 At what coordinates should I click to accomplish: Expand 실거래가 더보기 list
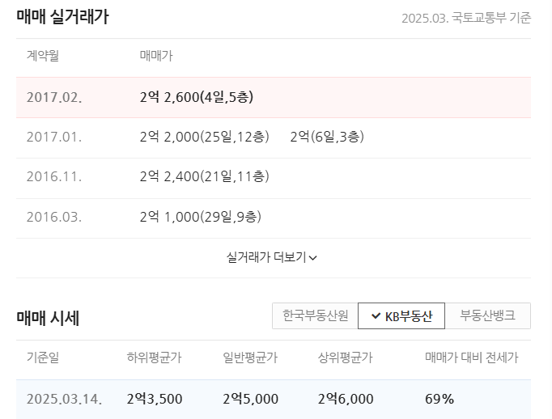point(271,257)
